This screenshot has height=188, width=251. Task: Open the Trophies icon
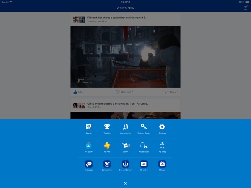tap(107, 127)
